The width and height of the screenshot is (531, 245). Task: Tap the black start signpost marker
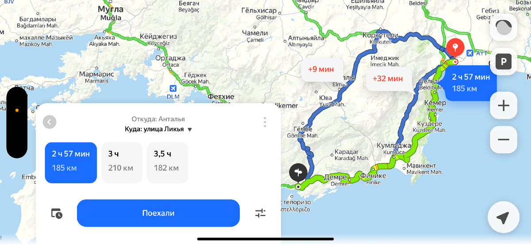298,172
